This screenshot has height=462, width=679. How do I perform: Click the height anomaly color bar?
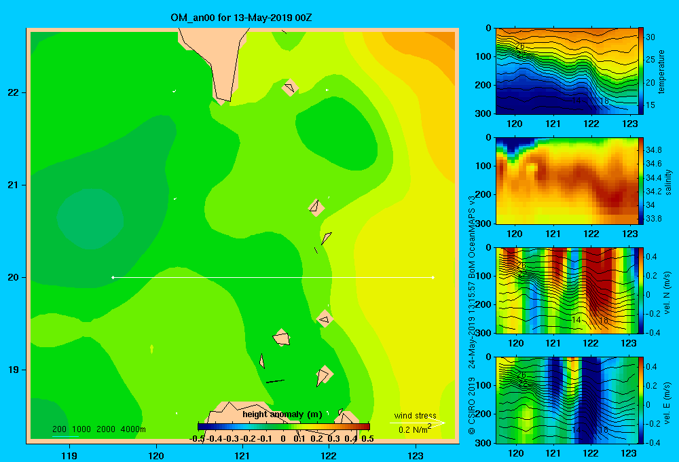[x=284, y=427]
